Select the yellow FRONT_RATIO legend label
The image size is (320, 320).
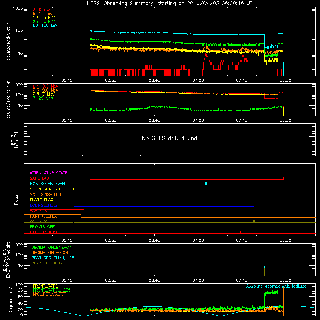coord(46,286)
